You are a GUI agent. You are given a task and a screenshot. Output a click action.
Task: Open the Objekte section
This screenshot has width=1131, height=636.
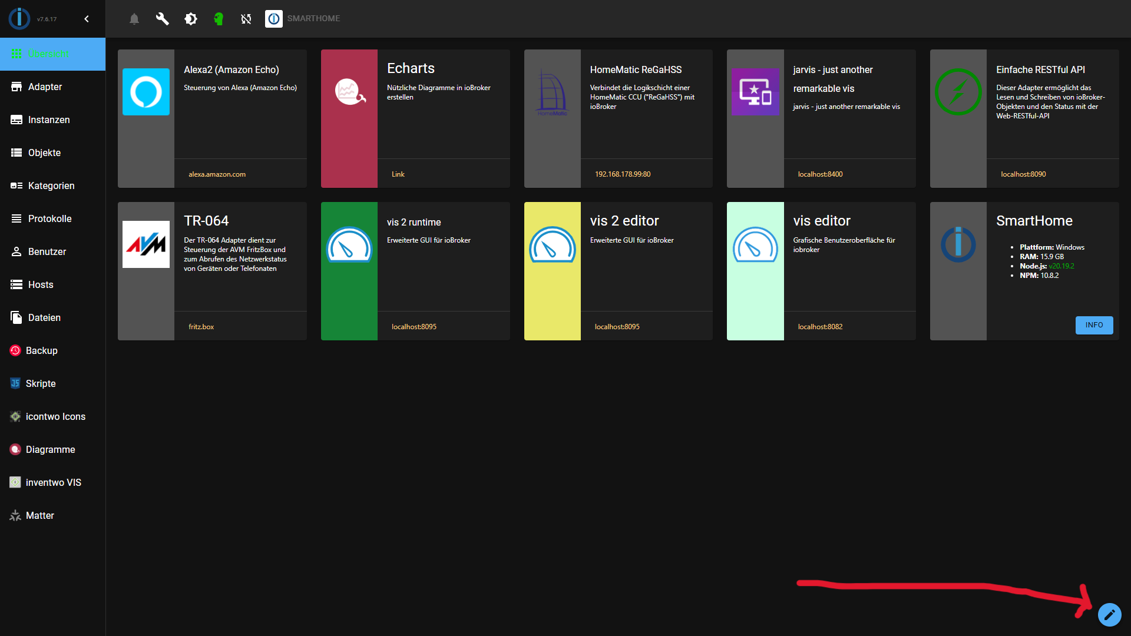tap(52, 153)
